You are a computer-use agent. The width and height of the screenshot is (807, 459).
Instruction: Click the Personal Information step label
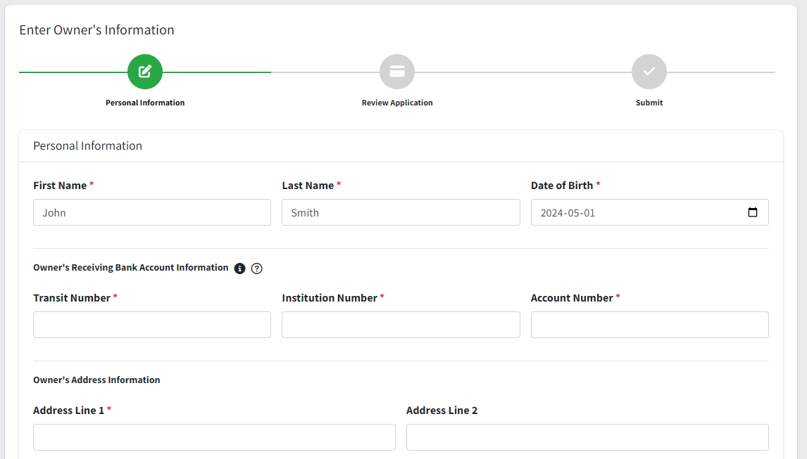pos(145,103)
